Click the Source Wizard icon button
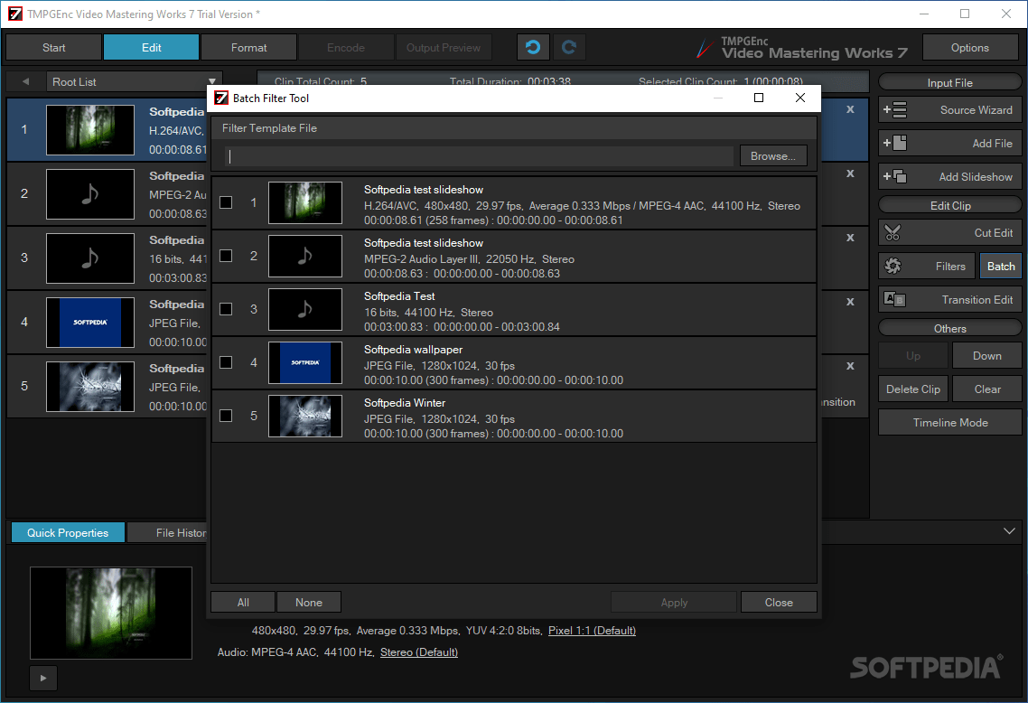1028x703 pixels. (x=950, y=110)
